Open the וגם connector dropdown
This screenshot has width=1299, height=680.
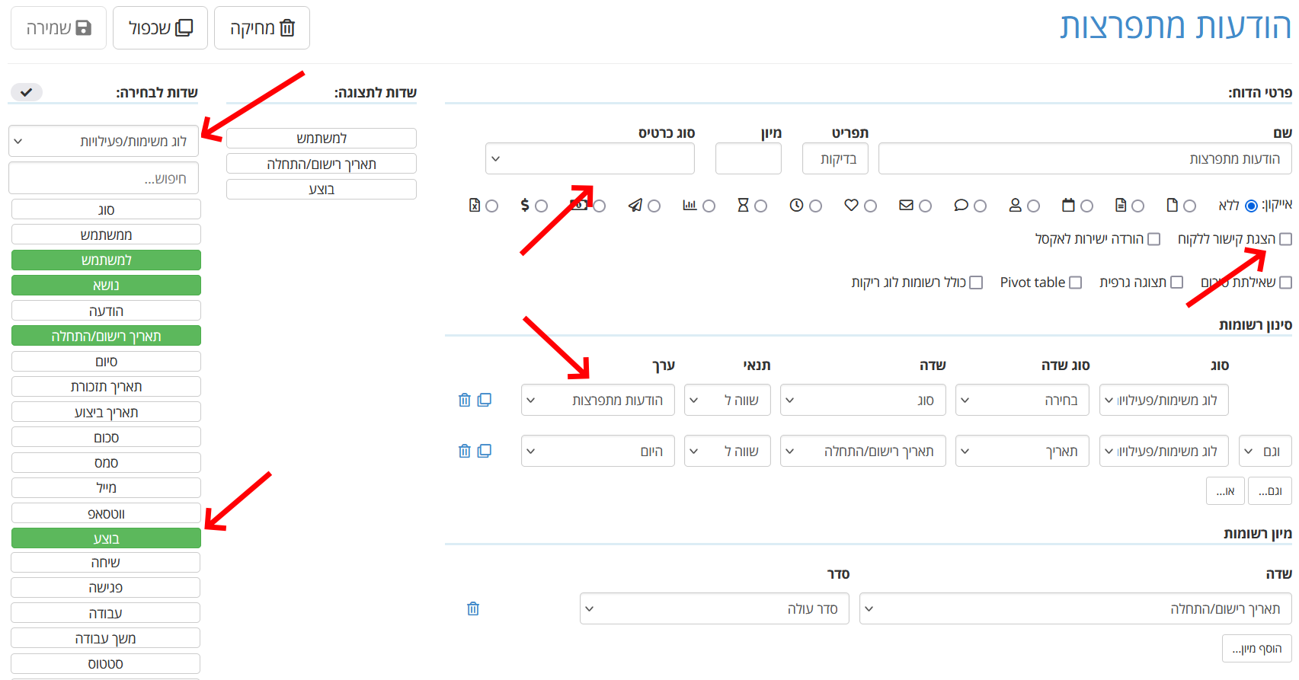point(1265,451)
